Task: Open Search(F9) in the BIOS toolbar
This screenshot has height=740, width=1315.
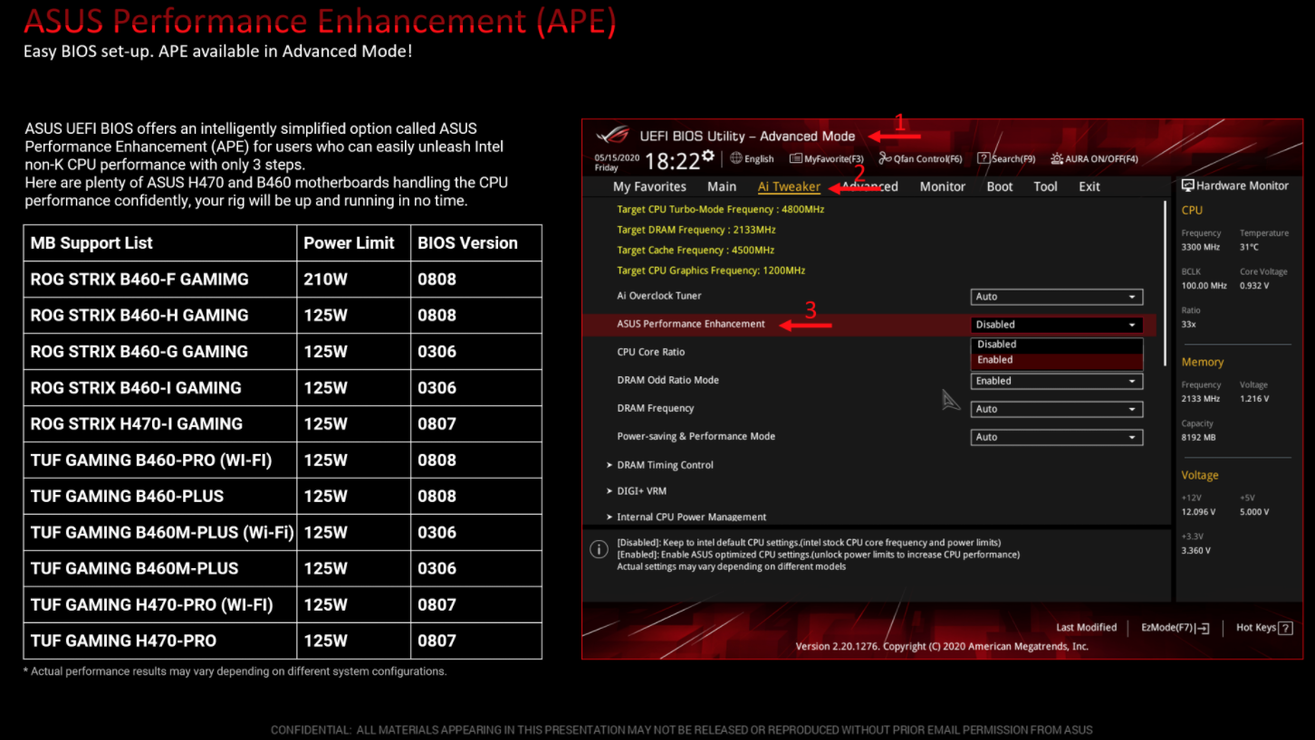Action: [1006, 158]
